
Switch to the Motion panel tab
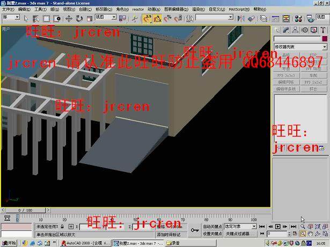[305, 30]
